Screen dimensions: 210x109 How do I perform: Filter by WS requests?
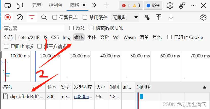point(116,37)
